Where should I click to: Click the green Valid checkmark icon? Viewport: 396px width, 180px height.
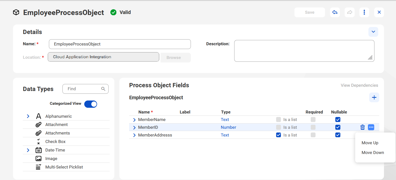[x=113, y=12]
